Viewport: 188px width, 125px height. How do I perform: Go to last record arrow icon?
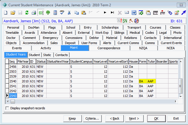click(x=112, y=12)
